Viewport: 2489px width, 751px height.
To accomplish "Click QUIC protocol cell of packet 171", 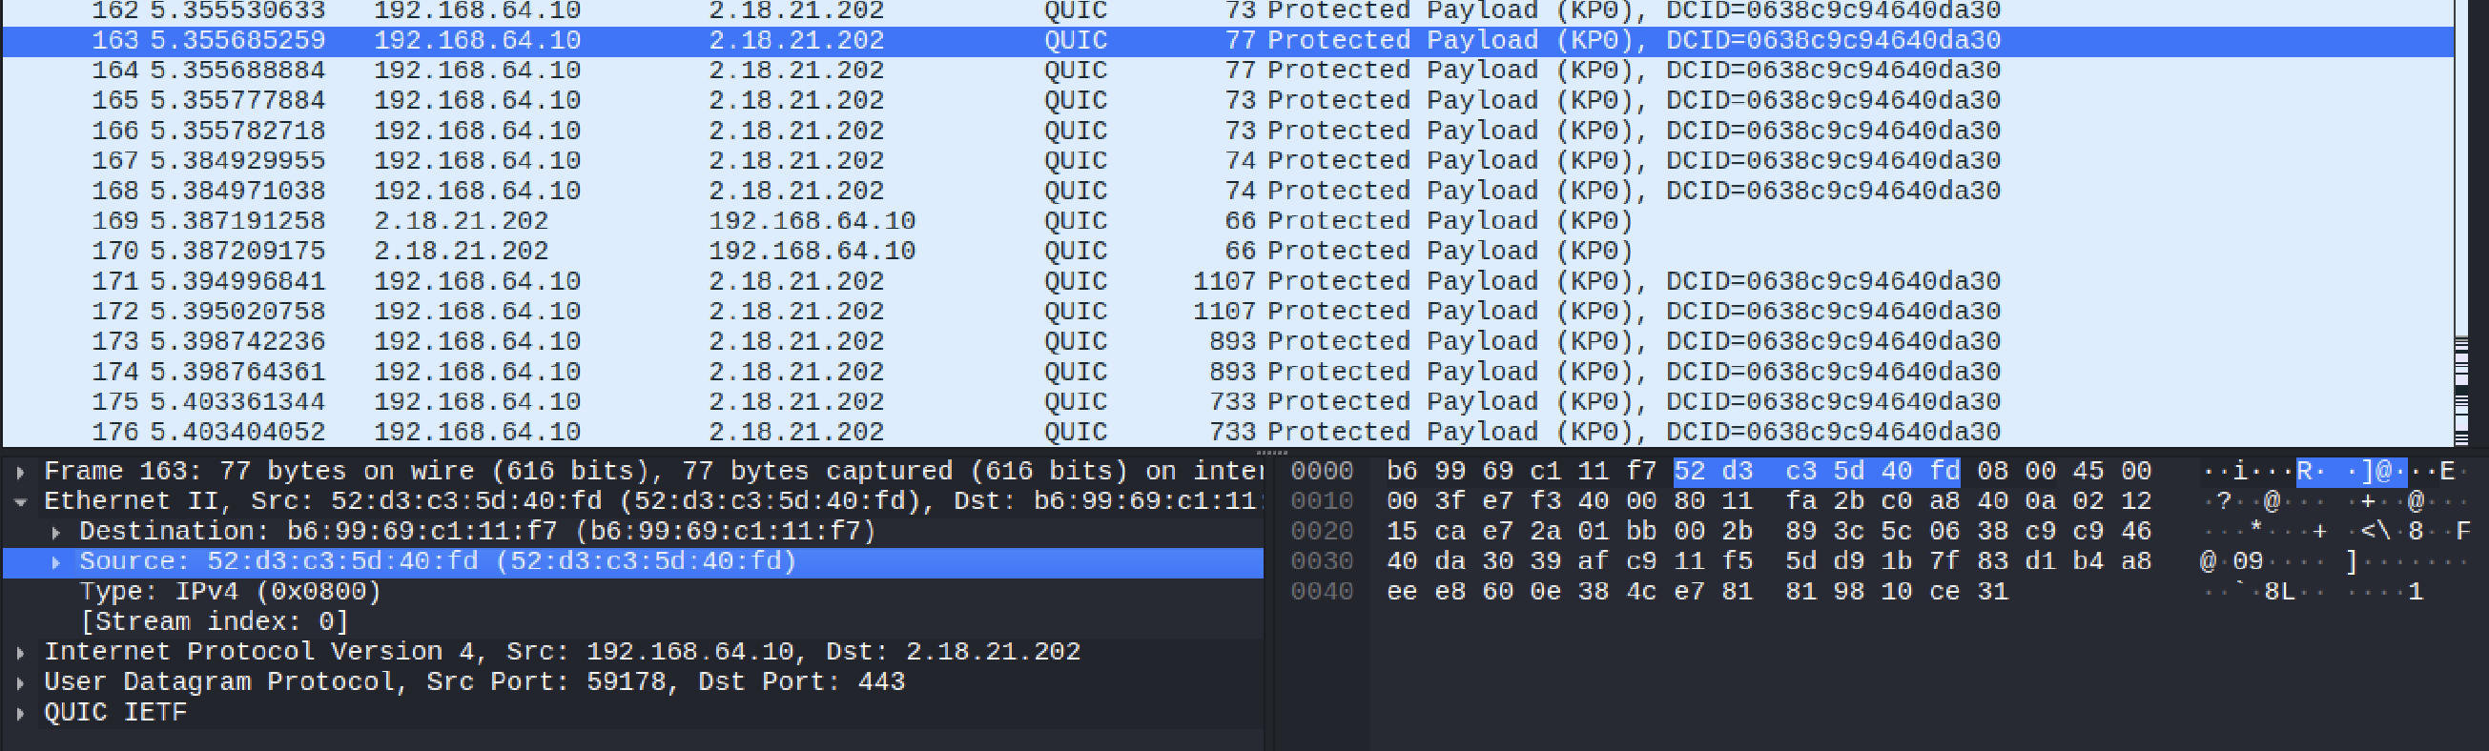I will click(1076, 281).
